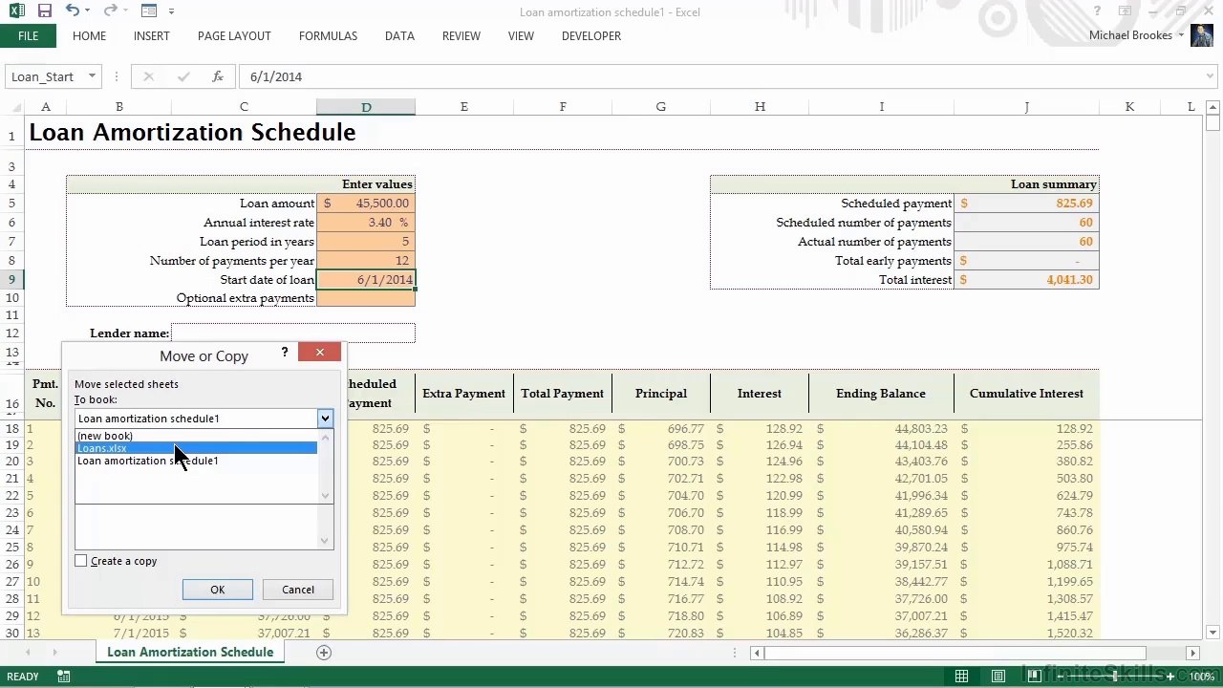Click horizontal scrollbar left arrow
Viewport: 1223px width, 688px height.
757,653
